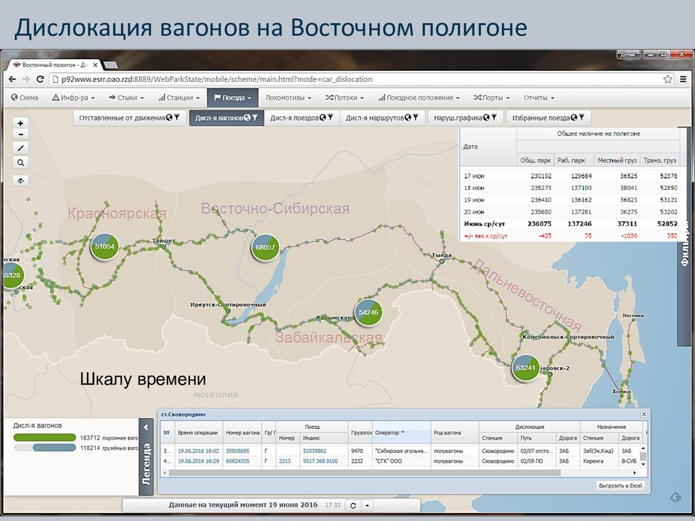Click globe icon of Наруш.графика
This screenshot has width=695, height=521.
tap(486, 118)
